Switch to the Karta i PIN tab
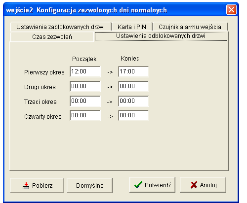Image resolution: width=247 pixels, height=203 pixels. tap(132, 27)
